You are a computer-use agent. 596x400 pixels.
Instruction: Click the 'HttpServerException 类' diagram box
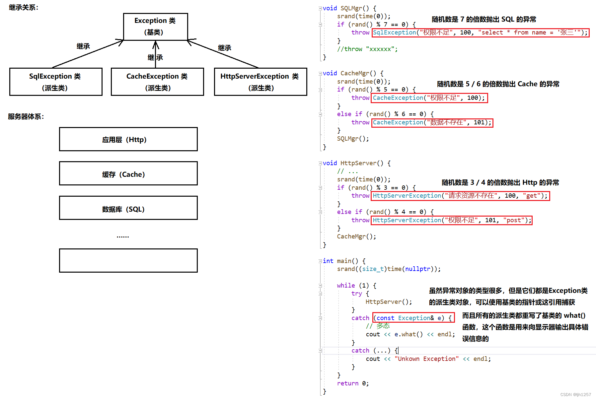coord(261,82)
